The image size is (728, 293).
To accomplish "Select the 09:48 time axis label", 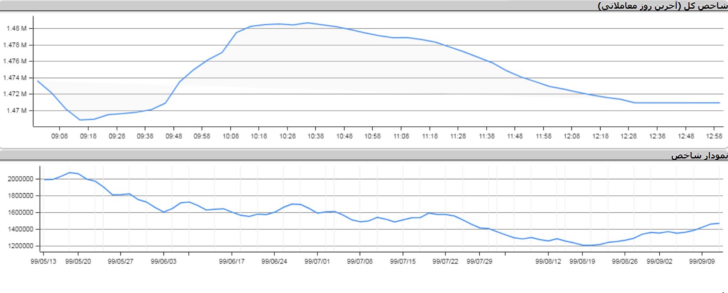I will tap(174, 136).
